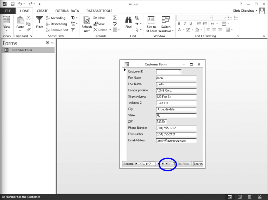Toggle Underline text formatting
This screenshot has width=268, height=200.
pyautogui.click(x=190, y=24)
